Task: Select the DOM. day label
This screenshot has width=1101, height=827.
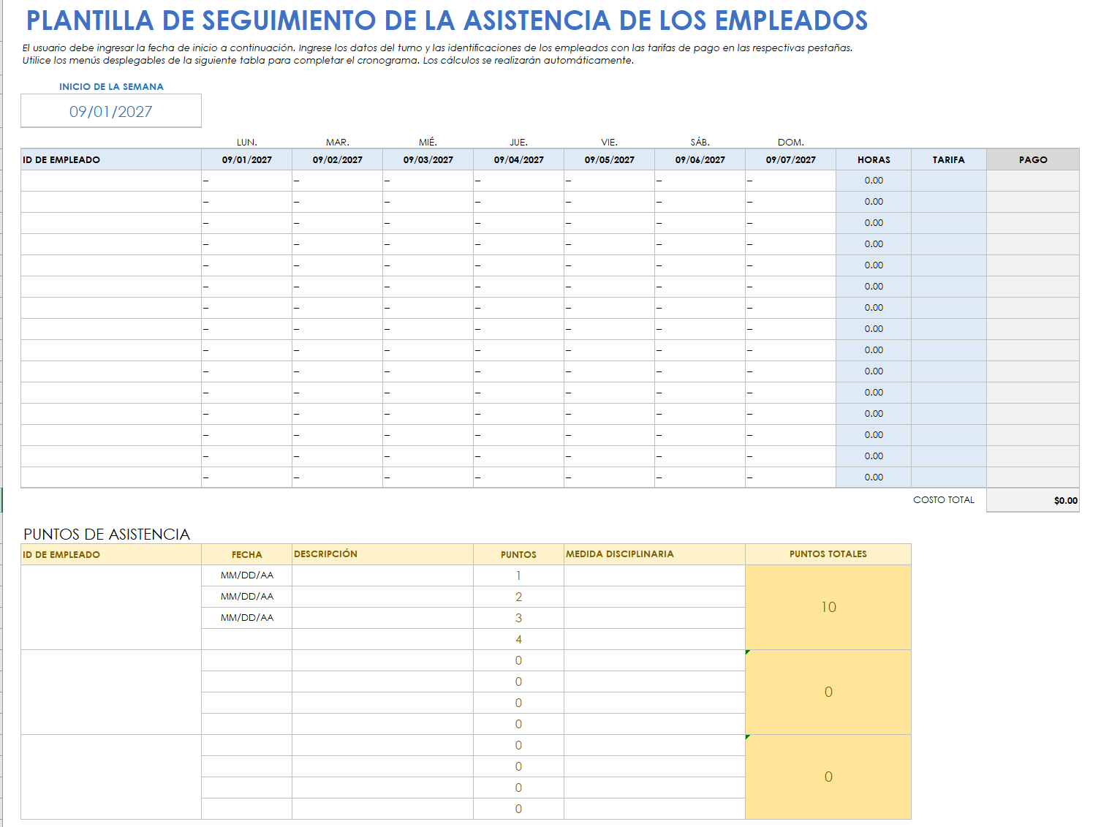Action: pos(791,142)
